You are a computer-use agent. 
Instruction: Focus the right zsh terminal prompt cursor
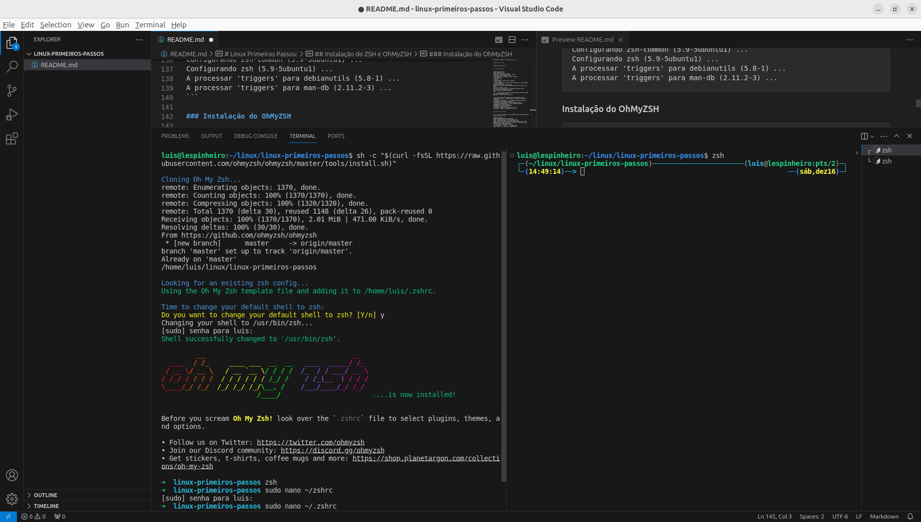coord(582,171)
